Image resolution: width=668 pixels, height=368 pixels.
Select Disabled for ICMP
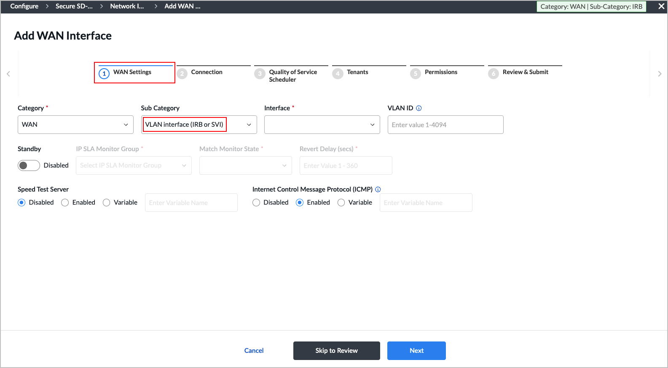click(x=256, y=203)
